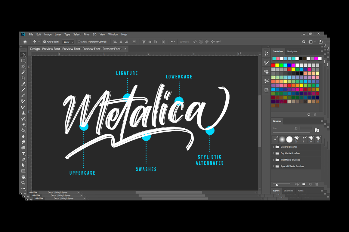Viewport: 349px width, 232px height.
Task: Open the Image menu
Action: 48,35
